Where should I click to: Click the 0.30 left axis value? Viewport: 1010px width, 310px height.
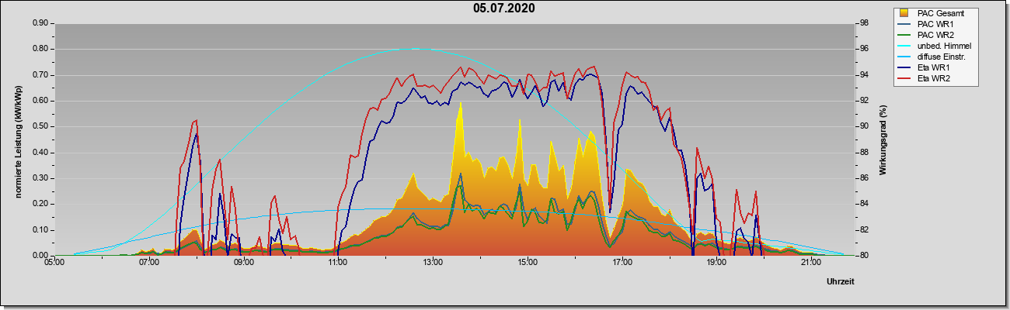(40, 178)
